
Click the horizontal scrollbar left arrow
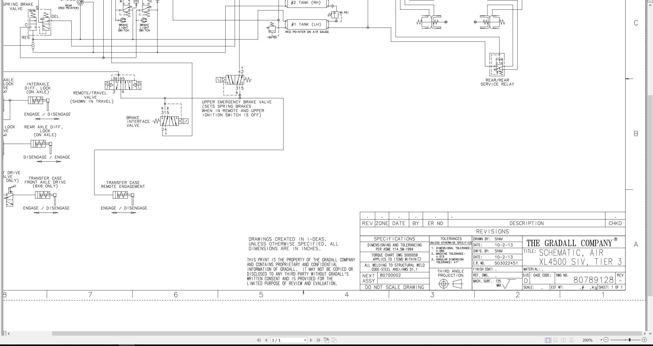[x=9, y=334]
